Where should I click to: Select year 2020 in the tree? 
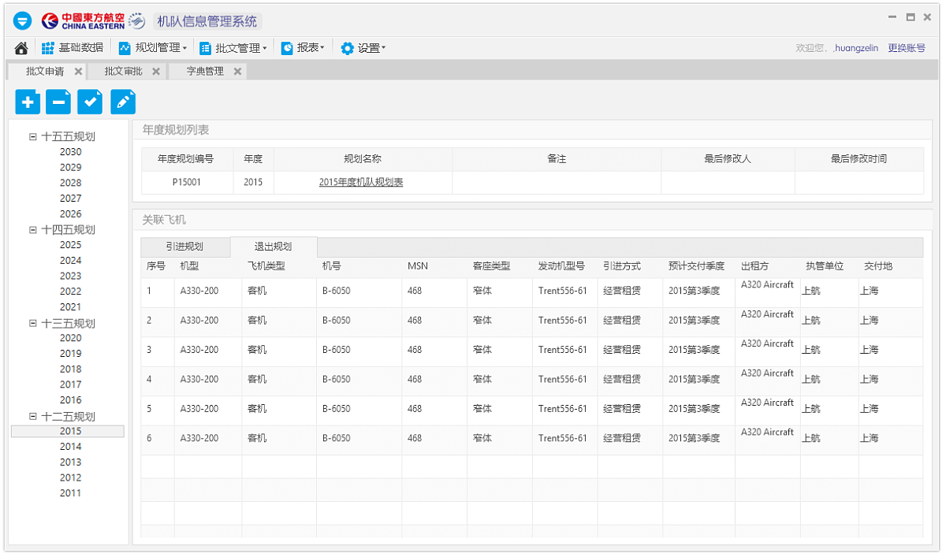click(x=70, y=338)
